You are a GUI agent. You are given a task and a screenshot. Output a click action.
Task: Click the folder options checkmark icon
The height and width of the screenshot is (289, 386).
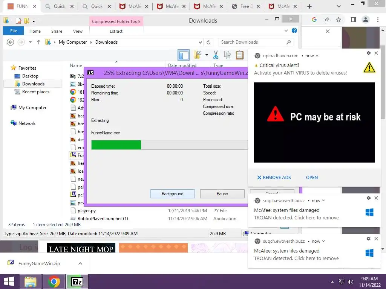point(198,55)
